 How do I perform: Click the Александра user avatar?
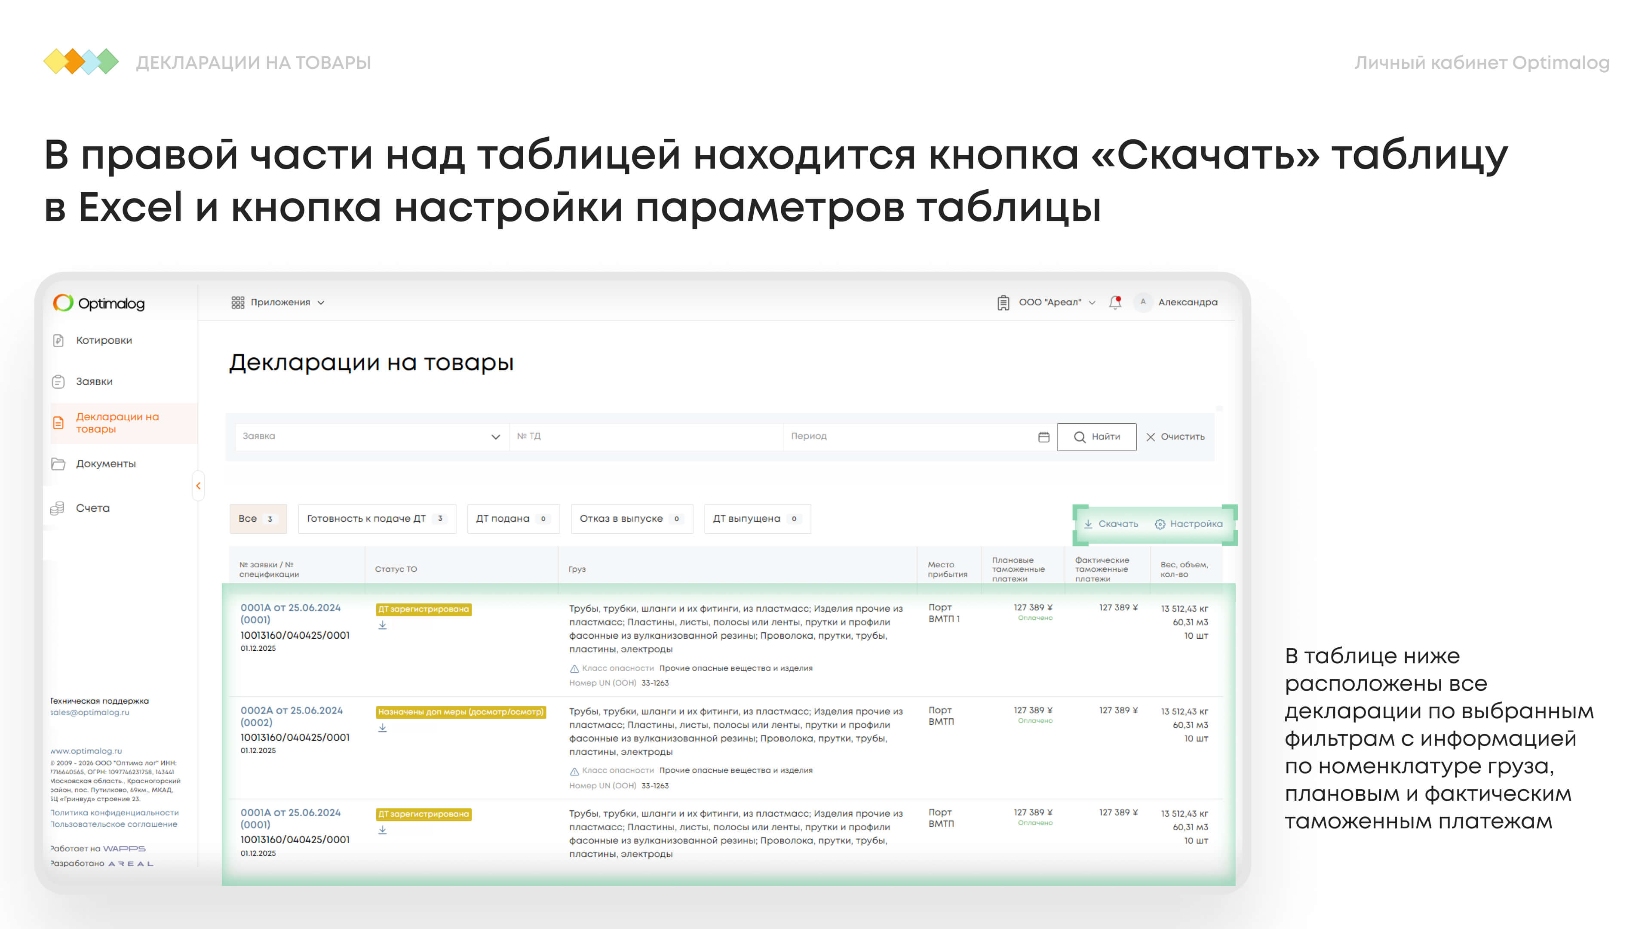(1143, 302)
